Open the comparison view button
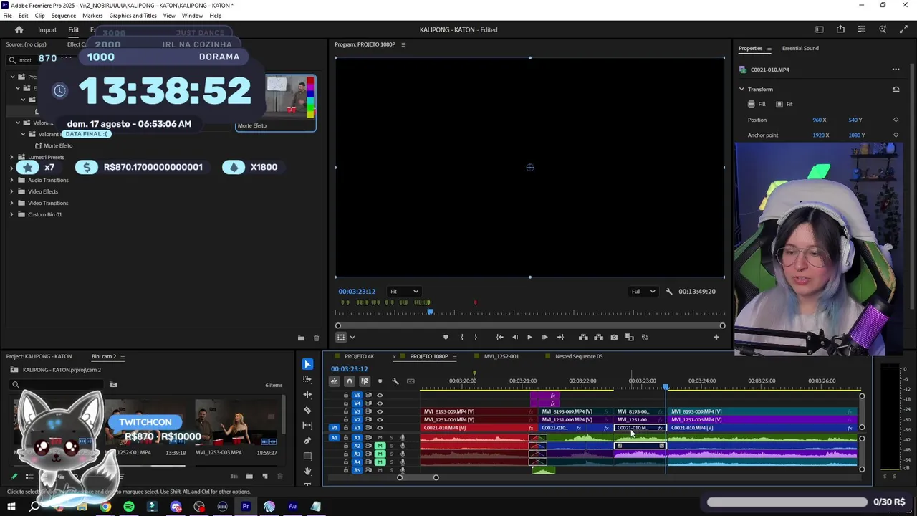The height and width of the screenshot is (516, 917). coord(629,337)
